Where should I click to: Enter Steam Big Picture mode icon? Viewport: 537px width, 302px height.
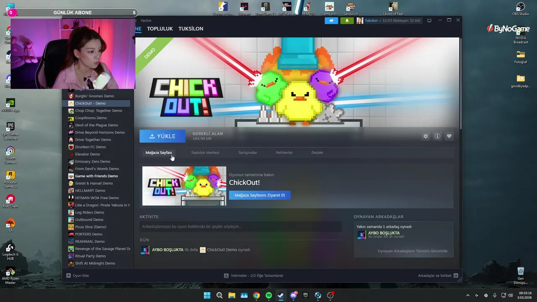tap(429, 21)
